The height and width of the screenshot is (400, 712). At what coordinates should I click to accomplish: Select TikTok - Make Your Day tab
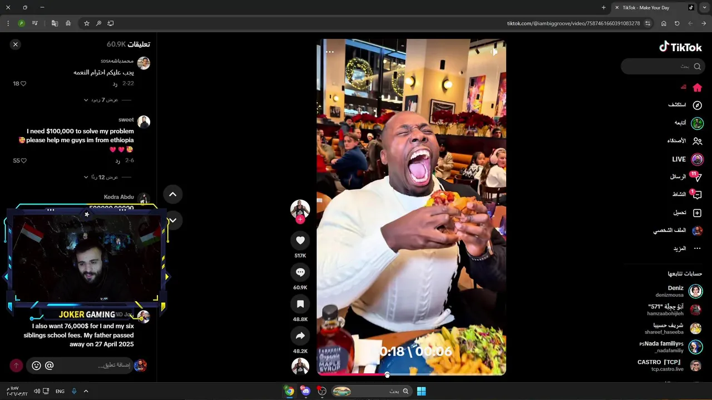point(654,8)
